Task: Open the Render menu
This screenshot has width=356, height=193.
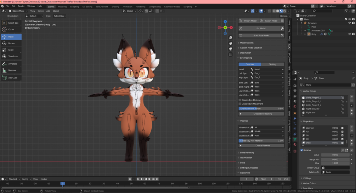Action: point(21,6)
